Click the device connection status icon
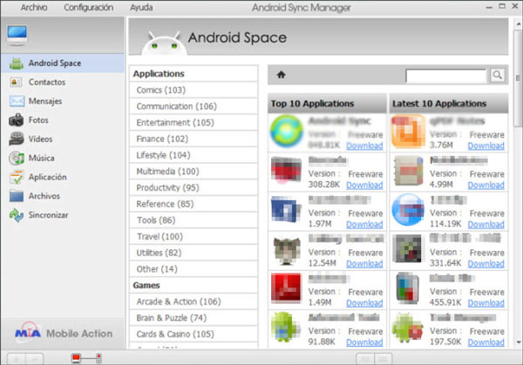 tap(86, 358)
